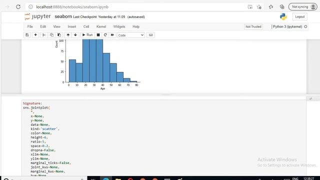Screen dimensions: 320x180
Task: Move selected cell up arrow
Action: (68, 35)
